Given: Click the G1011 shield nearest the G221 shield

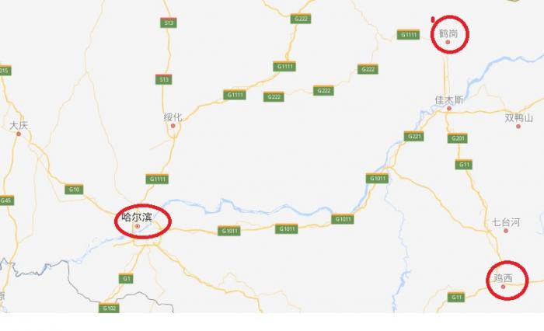Looking at the screenshot, I should (377, 179).
